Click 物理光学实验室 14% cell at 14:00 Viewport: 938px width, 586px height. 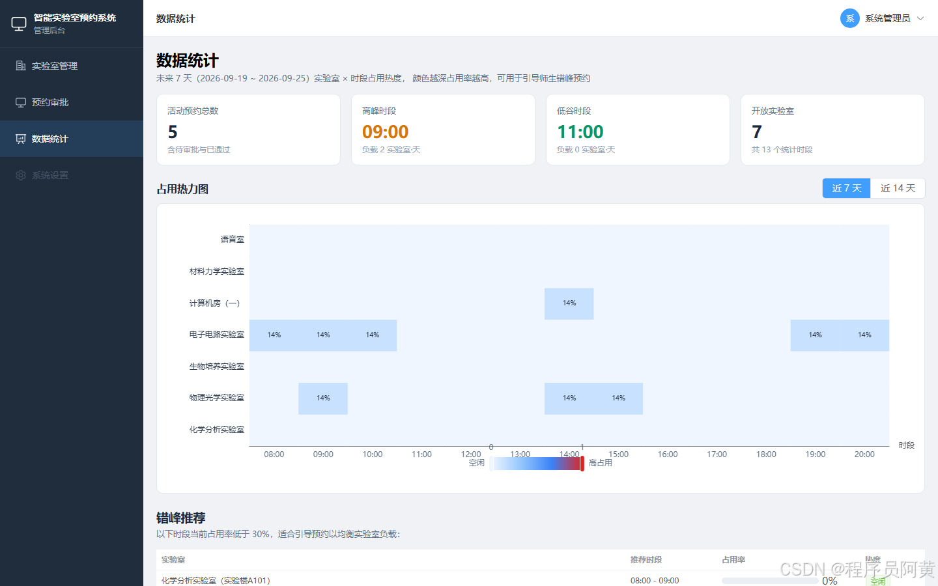(x=569, y=398)
